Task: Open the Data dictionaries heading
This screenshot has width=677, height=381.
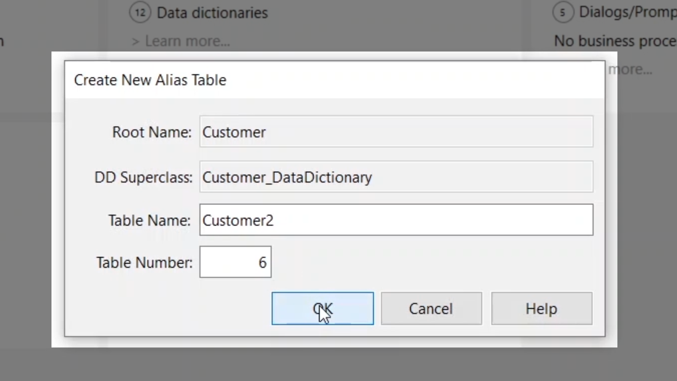Action: 212,13
